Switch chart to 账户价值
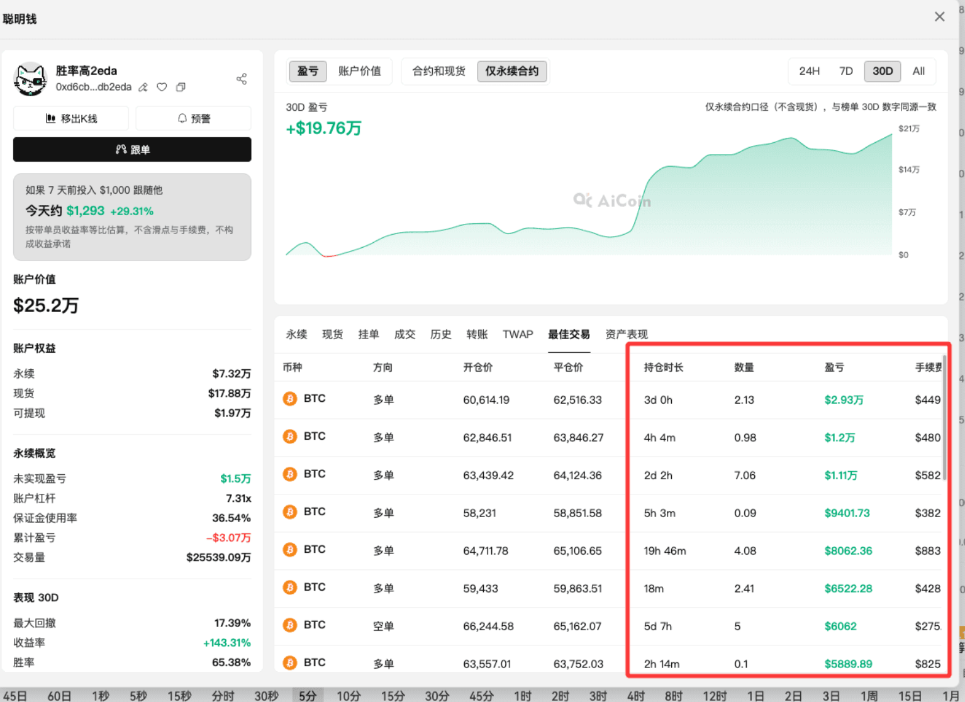965x702 pixels. (360, 71)
